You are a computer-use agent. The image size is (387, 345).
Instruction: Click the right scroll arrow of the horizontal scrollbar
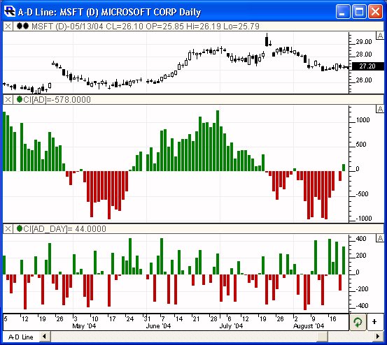pos(378,337)
